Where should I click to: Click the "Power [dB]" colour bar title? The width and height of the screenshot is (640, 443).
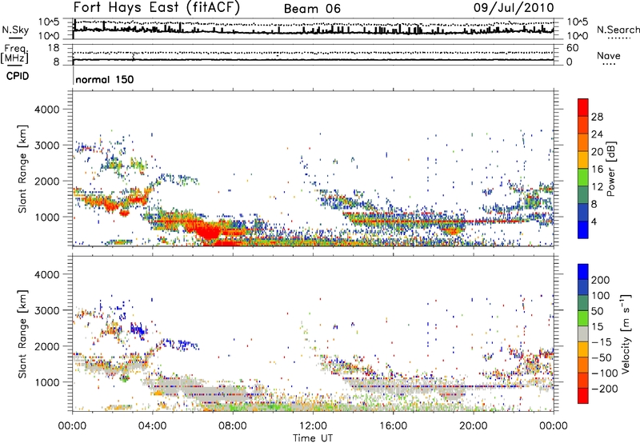coord(610,169)
